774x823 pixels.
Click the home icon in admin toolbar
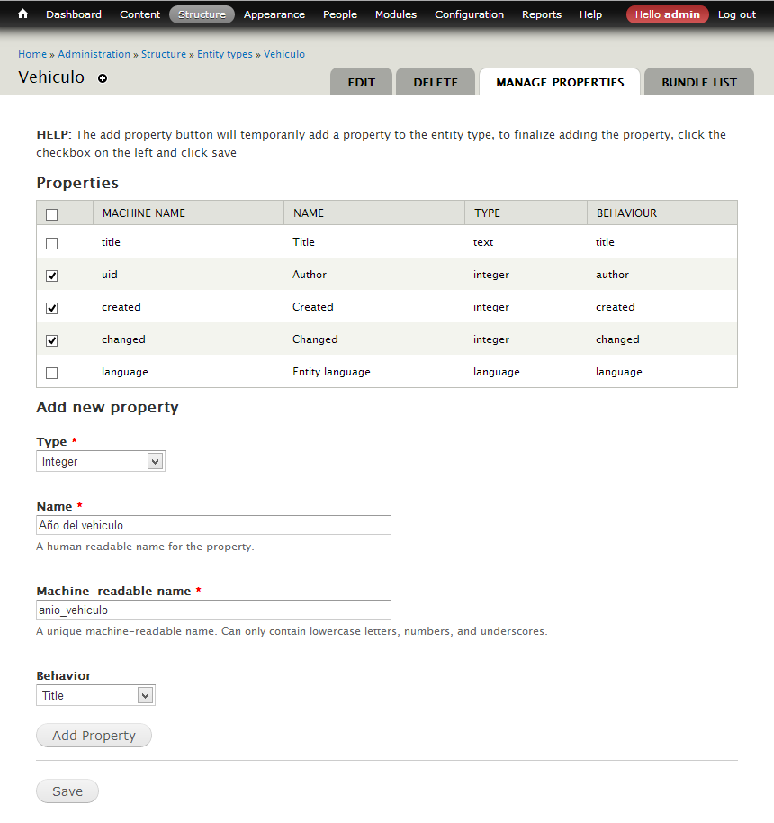(x=23, y=14)
